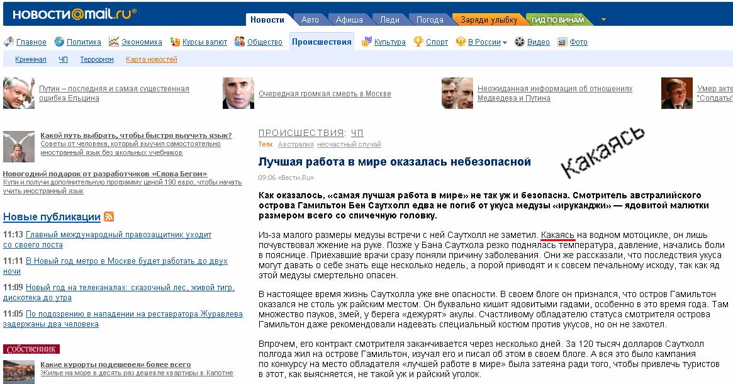Click the В России emblem icon
The width and height of the screenshot is (733, 384).
click(461, 42)
